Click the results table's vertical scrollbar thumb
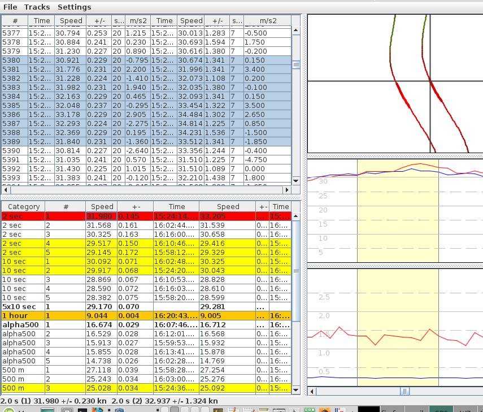The height and width of the screenshot is (412, 483). click(295, 271)
